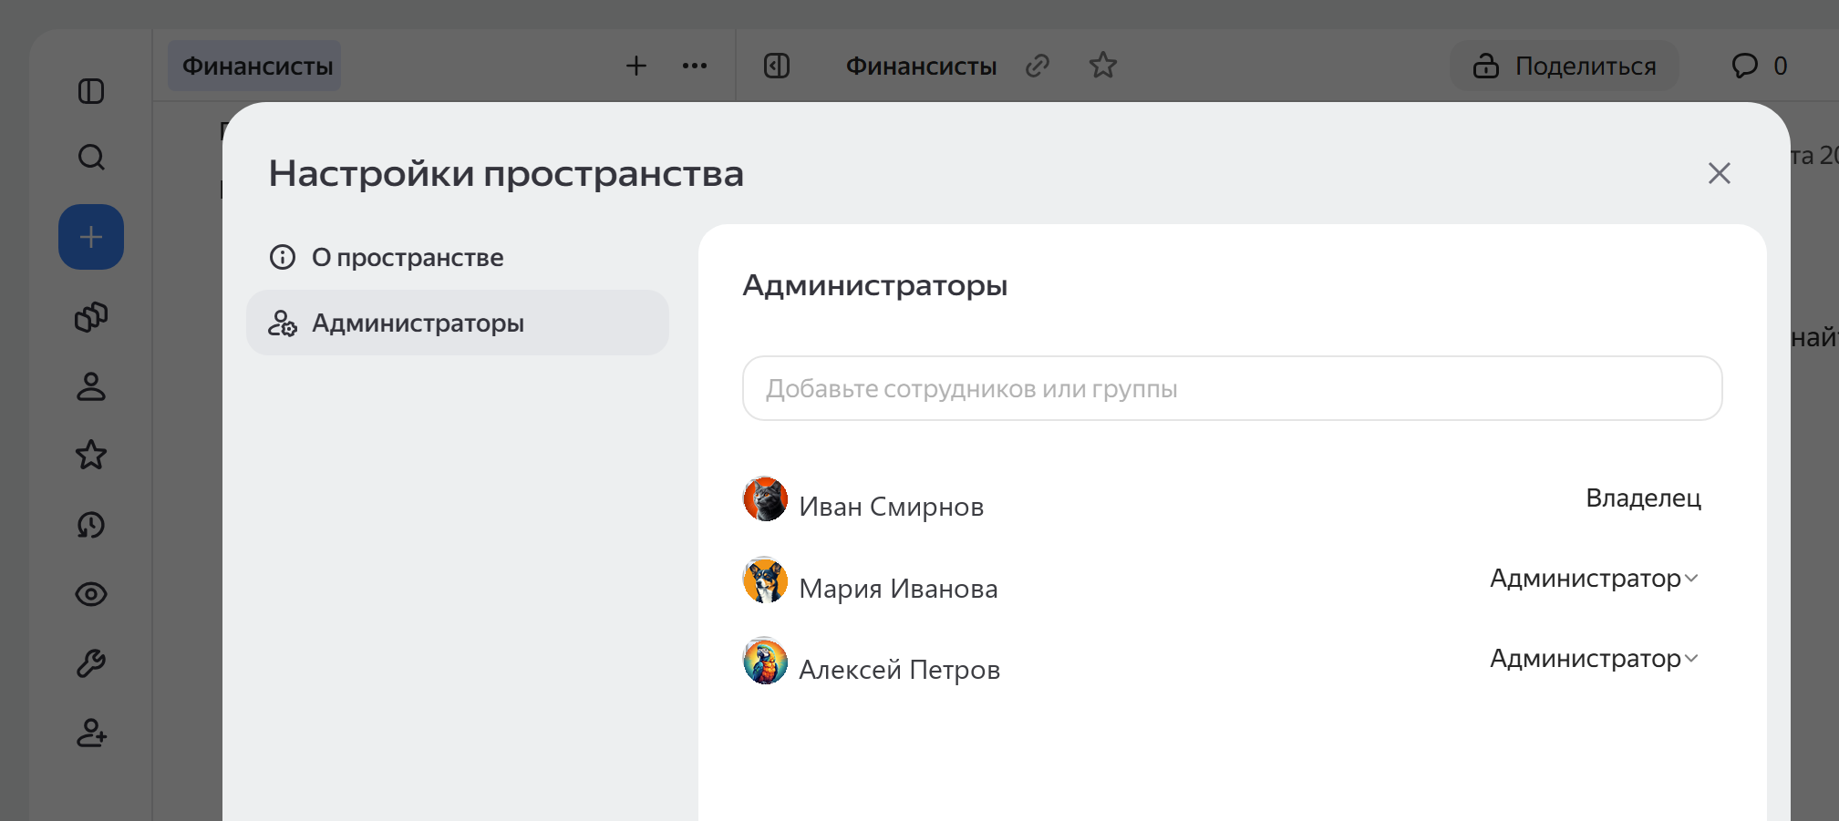Open wrench tools icon in sidebar

[x=91, y=663]
